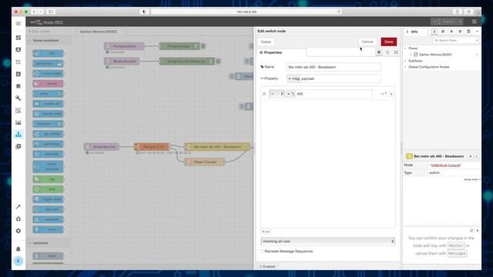
Task: Refresh the tip in the tips box
Action: 471,231
